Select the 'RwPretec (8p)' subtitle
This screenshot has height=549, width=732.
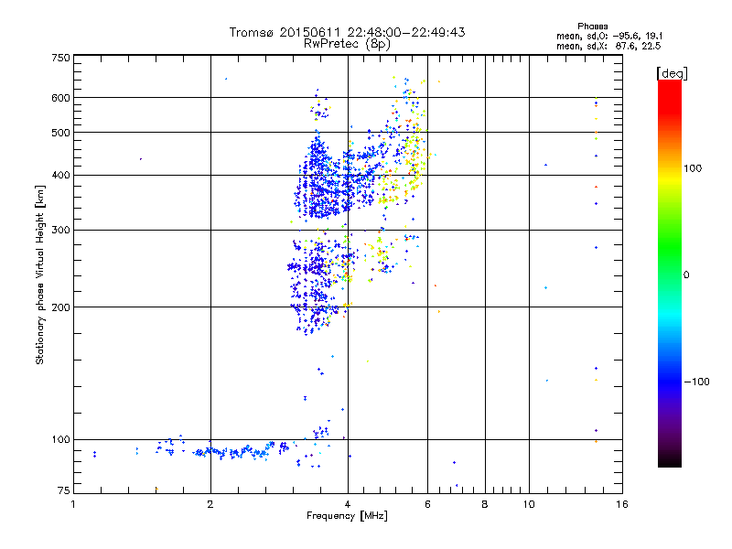(x=347, y=44)
